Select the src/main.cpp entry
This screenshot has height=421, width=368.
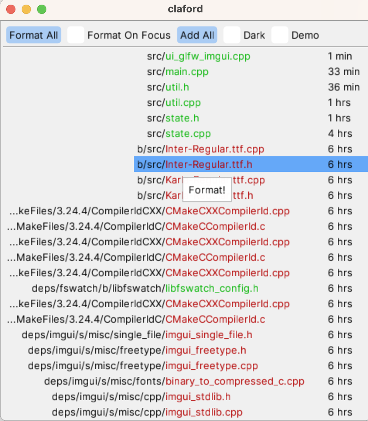(178, 72)
